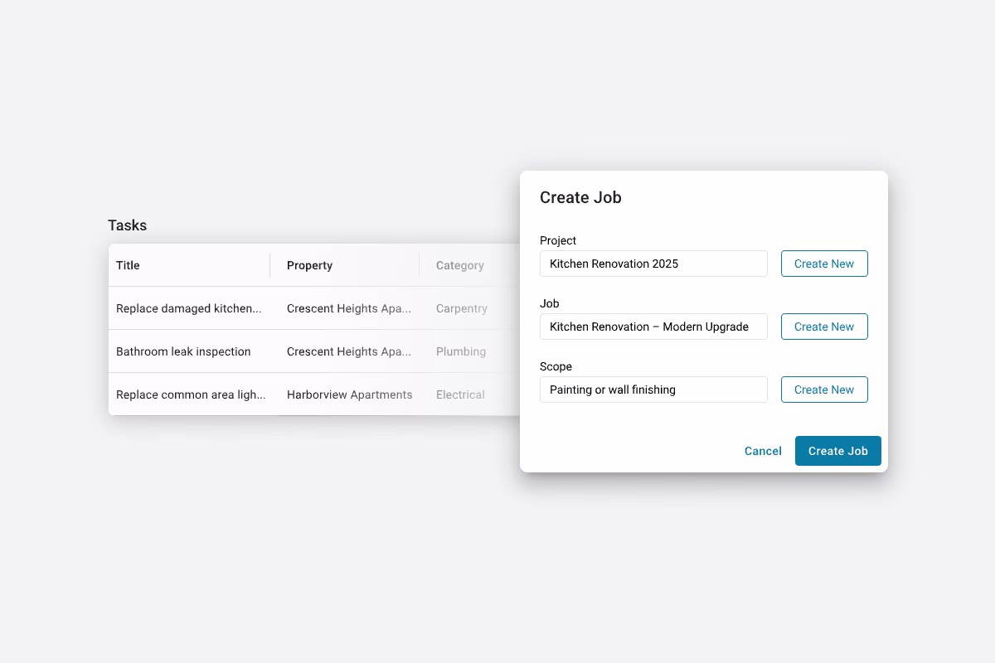995x663 pixels.
Task: Click the Create Job dialog title
Action: click(580, 197)
